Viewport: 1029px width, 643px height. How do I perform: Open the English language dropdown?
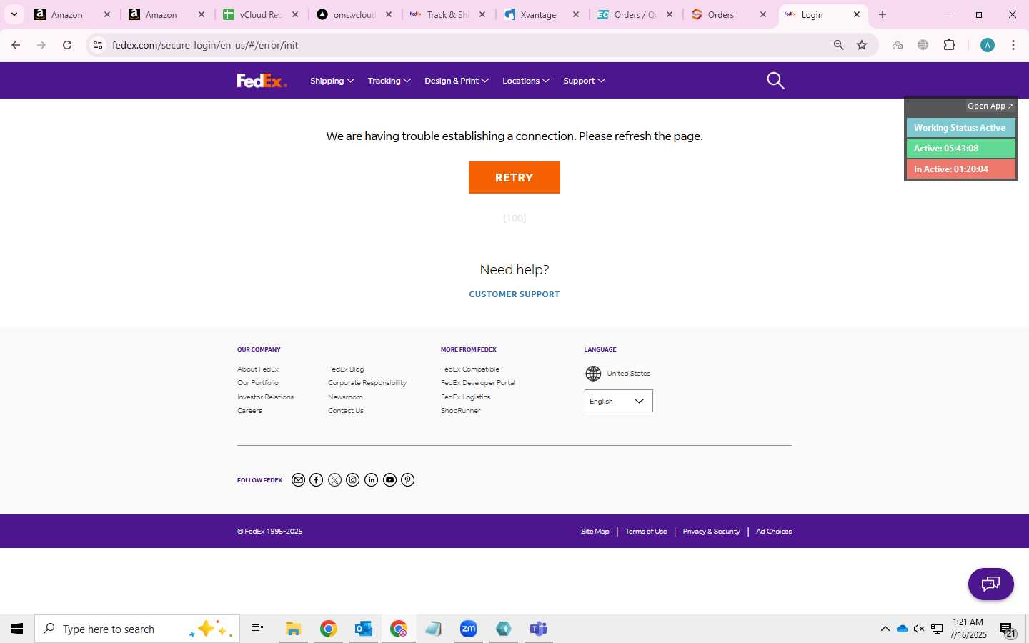(x=619, y=401)
